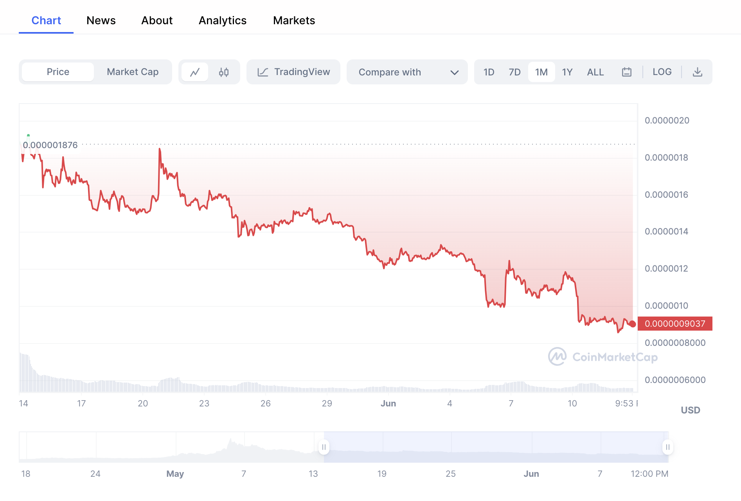Open the About tab
Image resolution: width=741 pixels, height=501 pixels.
(157, 20)
